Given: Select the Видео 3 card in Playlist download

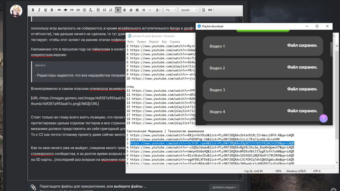Looking at the screenshot, I should click(x=263, y=90).
